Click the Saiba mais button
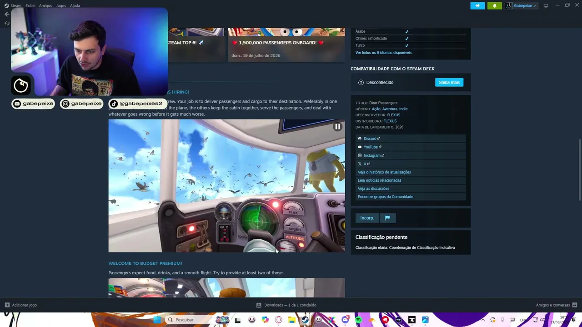582x327 pixels. coord(449,82)
